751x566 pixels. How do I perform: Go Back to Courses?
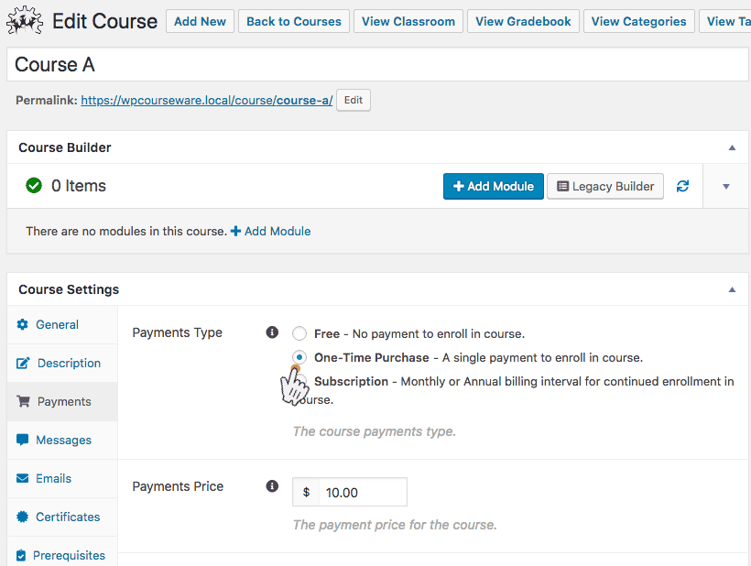click(294, 22)
